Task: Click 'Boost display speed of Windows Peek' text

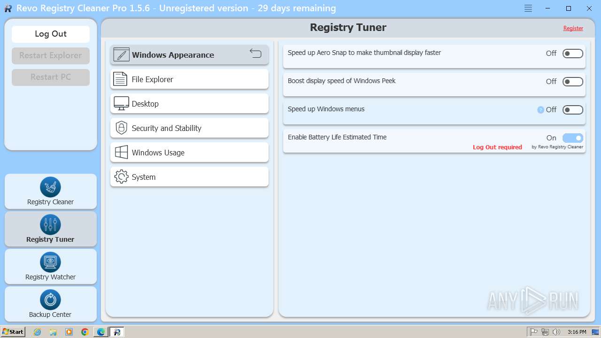Action: click(342, 81)
